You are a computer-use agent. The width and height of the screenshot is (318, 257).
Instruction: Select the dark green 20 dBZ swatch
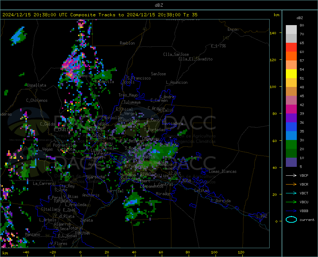point(291,153)
